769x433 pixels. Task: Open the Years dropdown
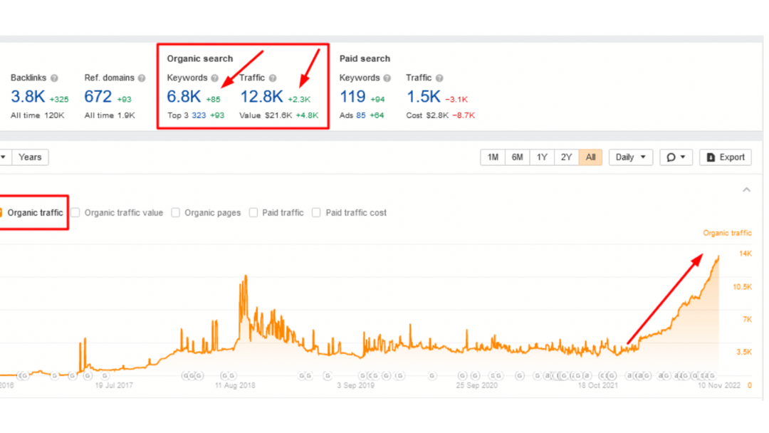(x=30, y=157)
